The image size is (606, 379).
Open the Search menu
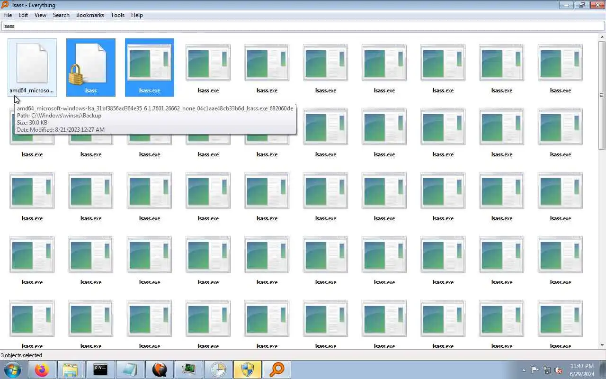[x=61, y=15]
